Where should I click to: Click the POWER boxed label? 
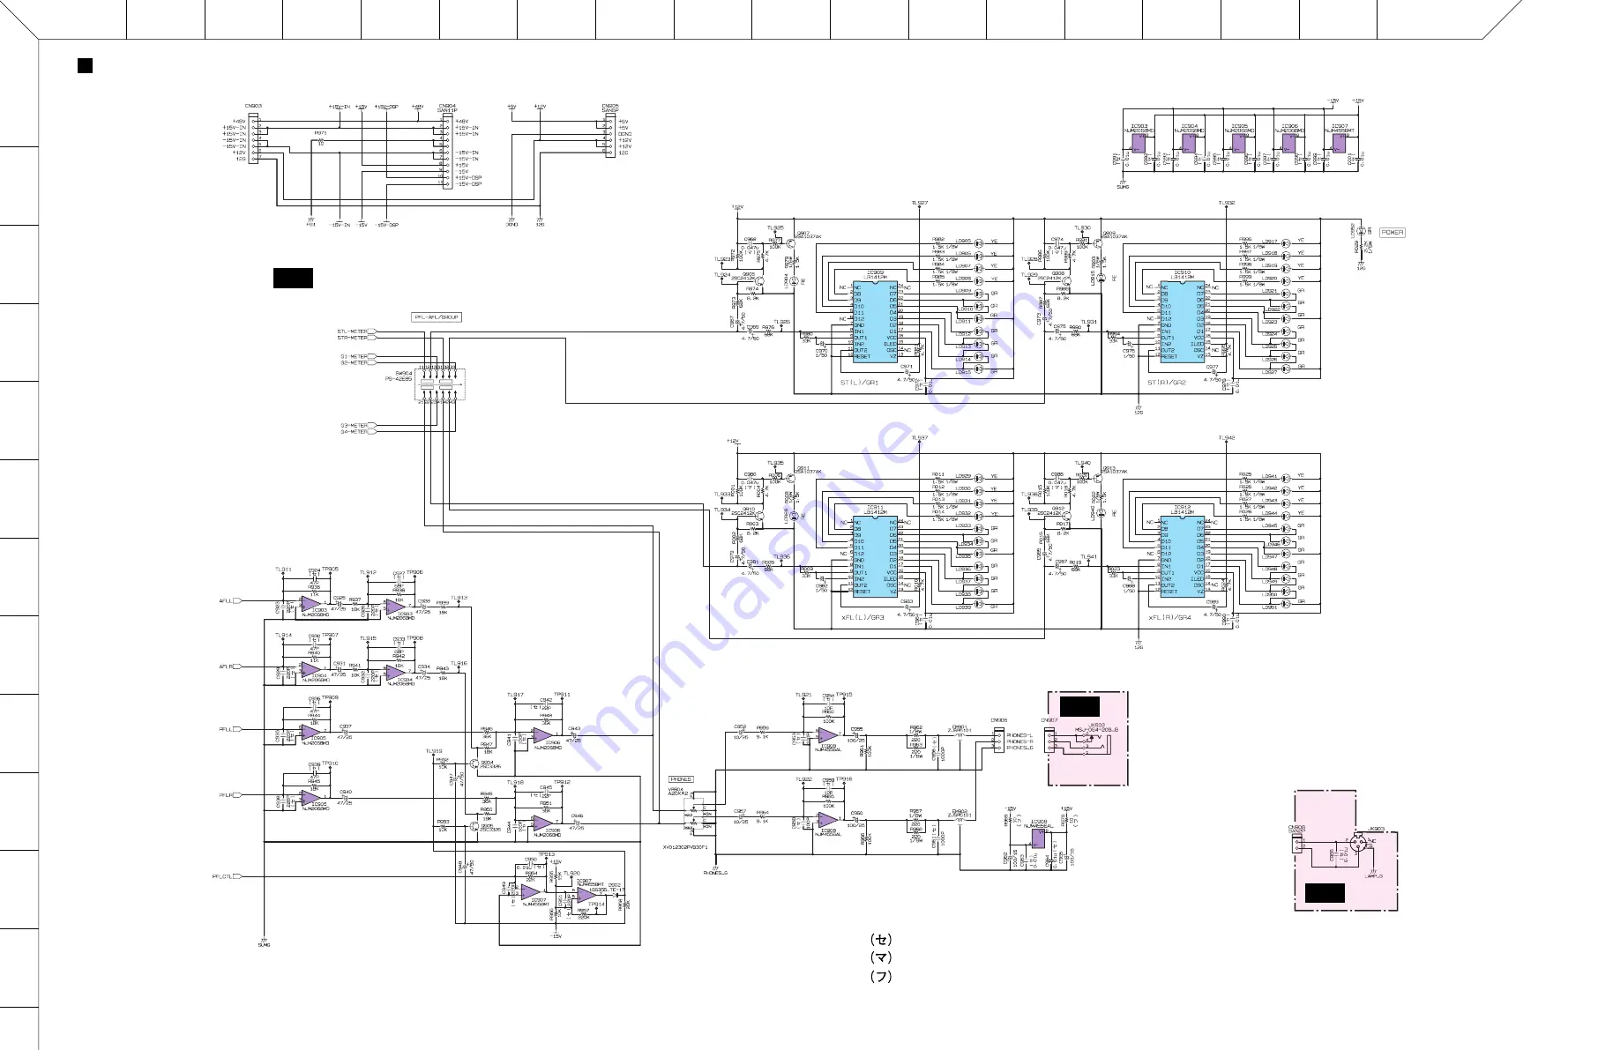[1392, 233]
